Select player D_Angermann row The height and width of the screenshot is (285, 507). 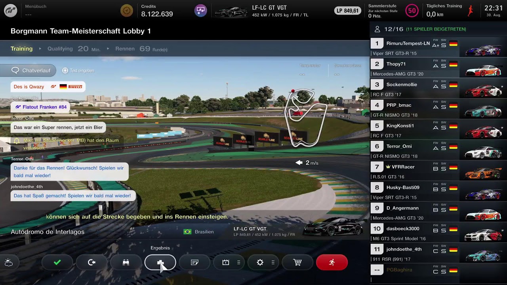point(438,212)
